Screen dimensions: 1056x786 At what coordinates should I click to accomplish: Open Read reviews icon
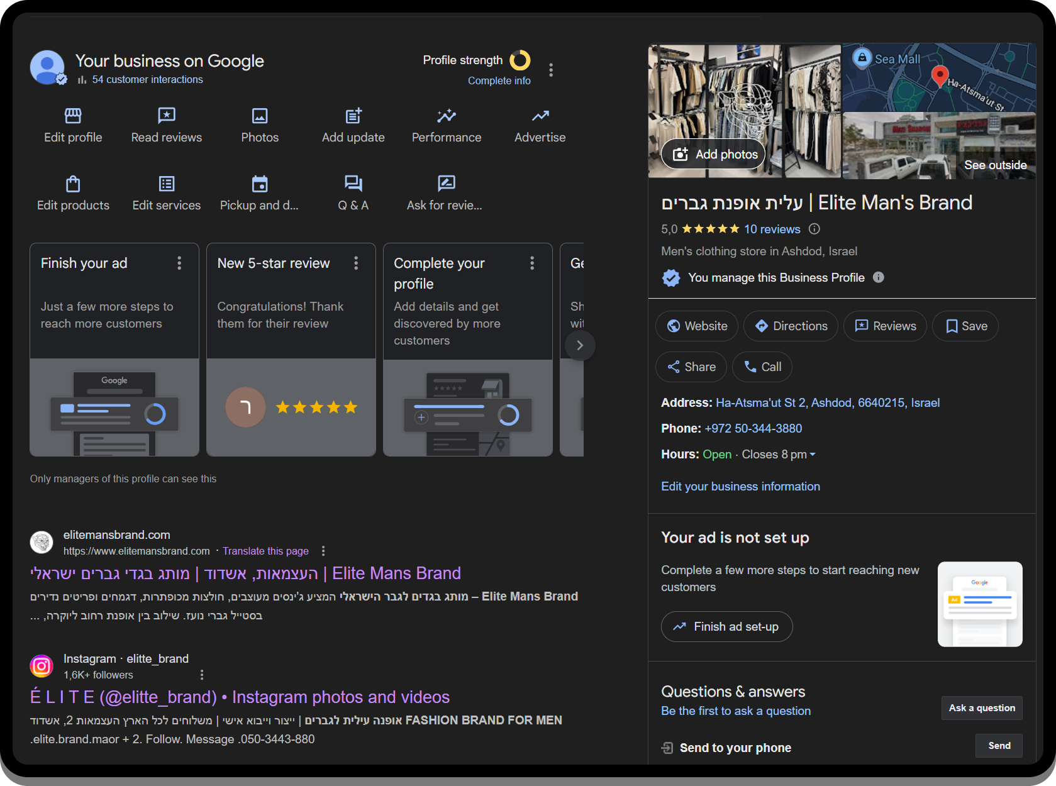pos(167,116)
